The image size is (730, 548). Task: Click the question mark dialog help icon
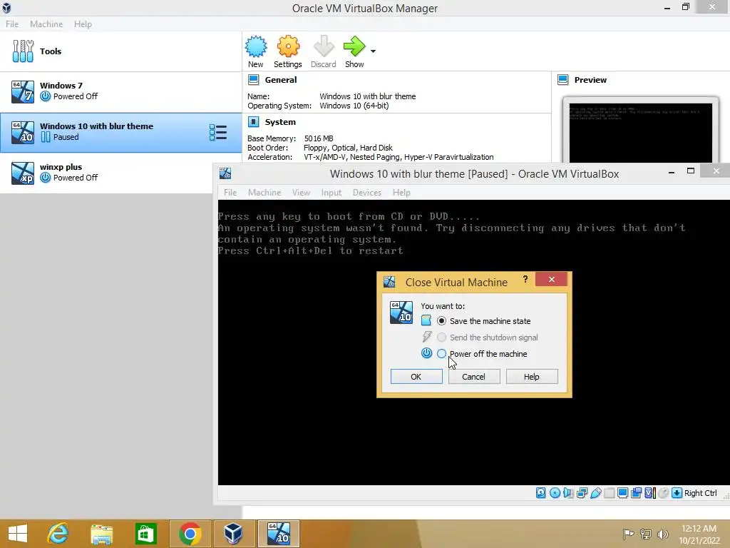pyautogui.click(x=525, y=279)
